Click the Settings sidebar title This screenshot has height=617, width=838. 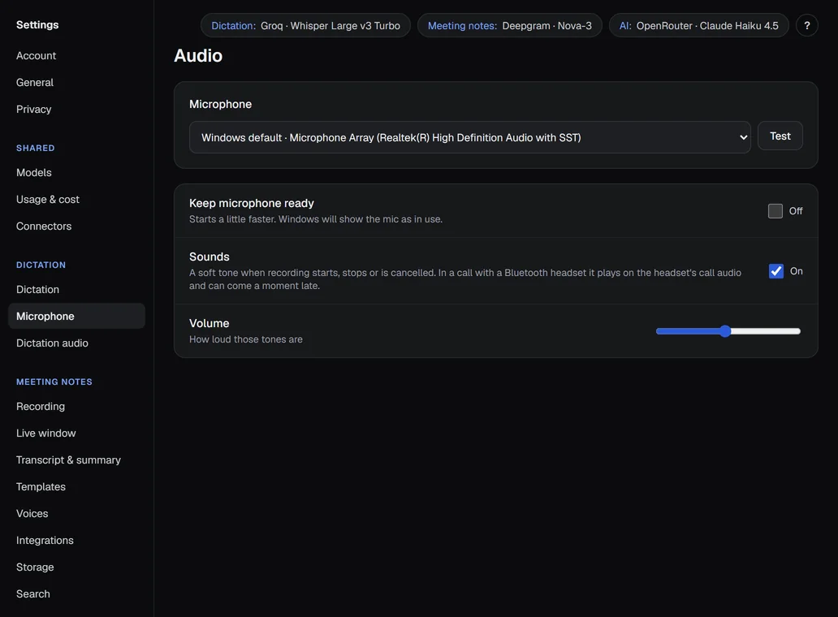coord(37,24)
